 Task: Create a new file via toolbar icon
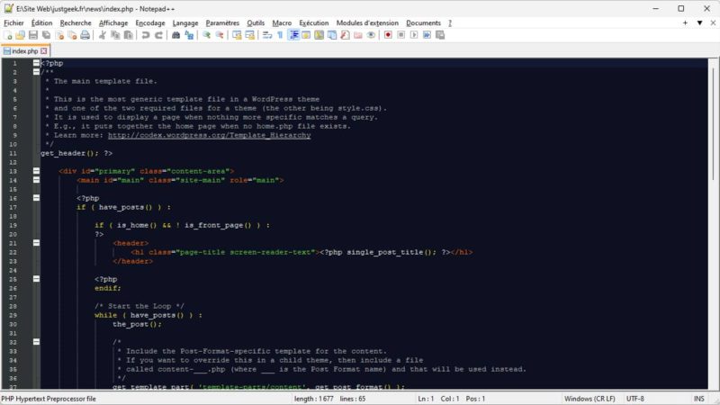tap(7, 35)
